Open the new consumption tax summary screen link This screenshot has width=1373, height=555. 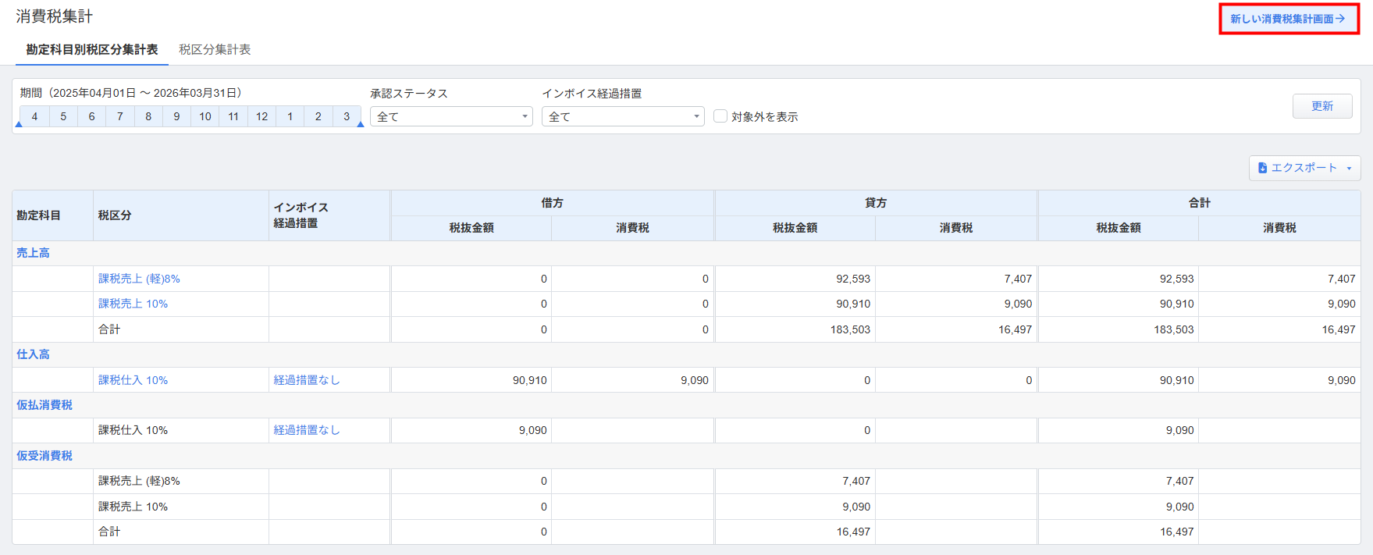coord(1288,19)
